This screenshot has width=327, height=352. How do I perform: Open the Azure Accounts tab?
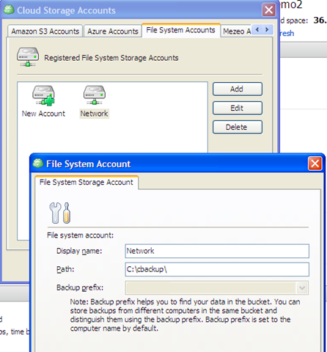[x=113, y=32]
